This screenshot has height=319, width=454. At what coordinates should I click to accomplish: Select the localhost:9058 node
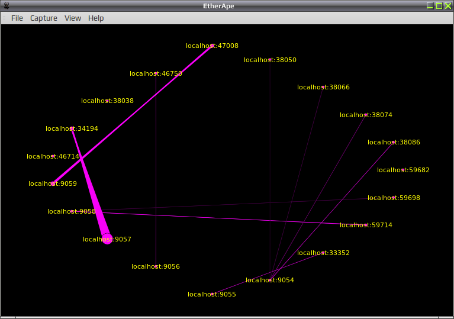click(x=72, y=211)
